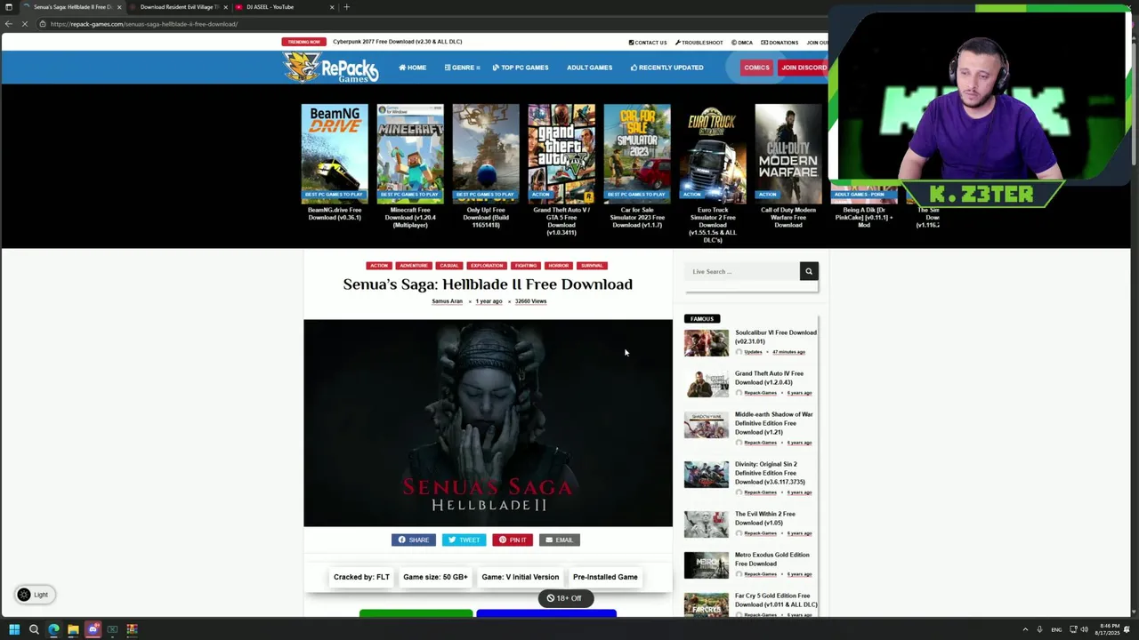
Task: Open the clock showing 8:46 PM
Action: (1107, 629)
